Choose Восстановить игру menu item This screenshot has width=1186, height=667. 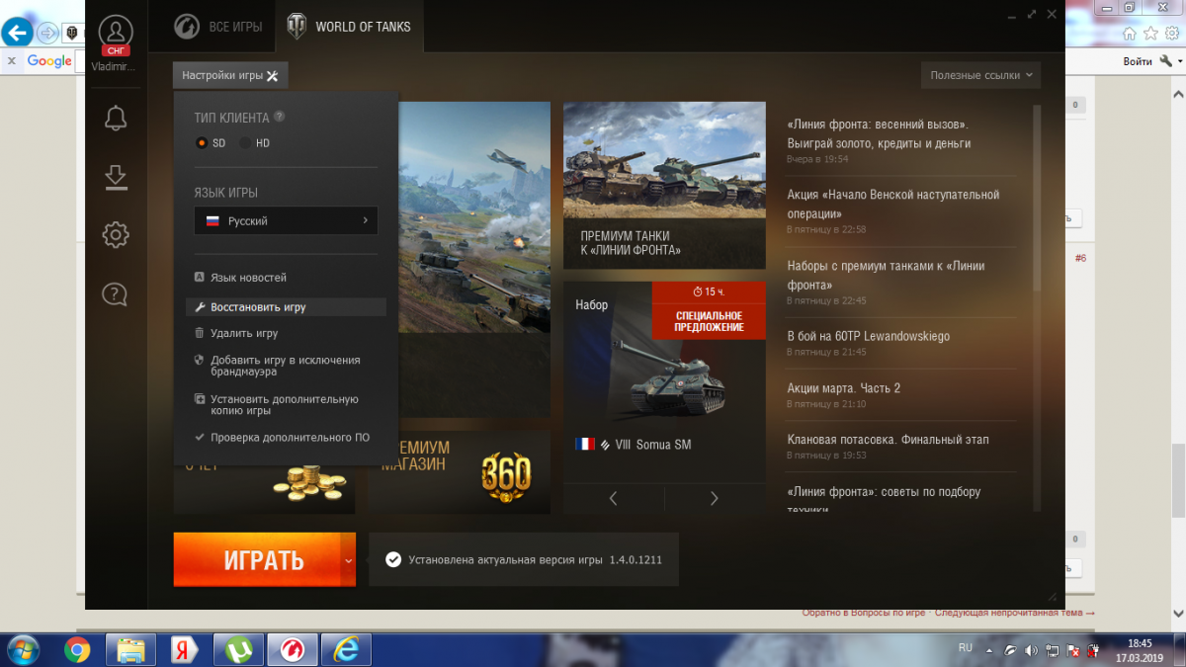pos(286,307)
